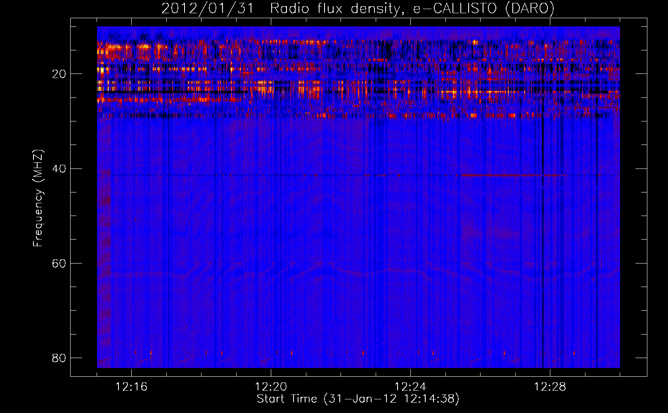Click the 12:20 time tick label

pyautogui.click(x=271, y=387)
